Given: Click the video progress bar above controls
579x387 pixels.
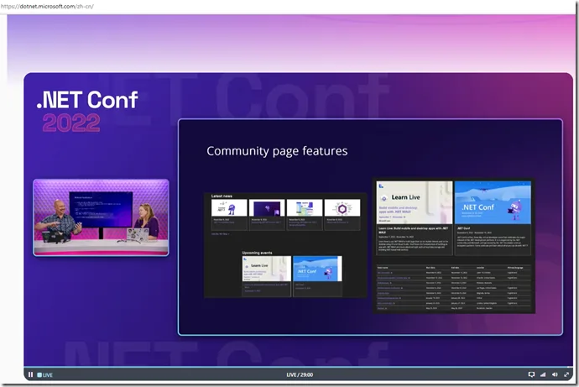Looking at the screenshot, I should click(x=299, y=367).
